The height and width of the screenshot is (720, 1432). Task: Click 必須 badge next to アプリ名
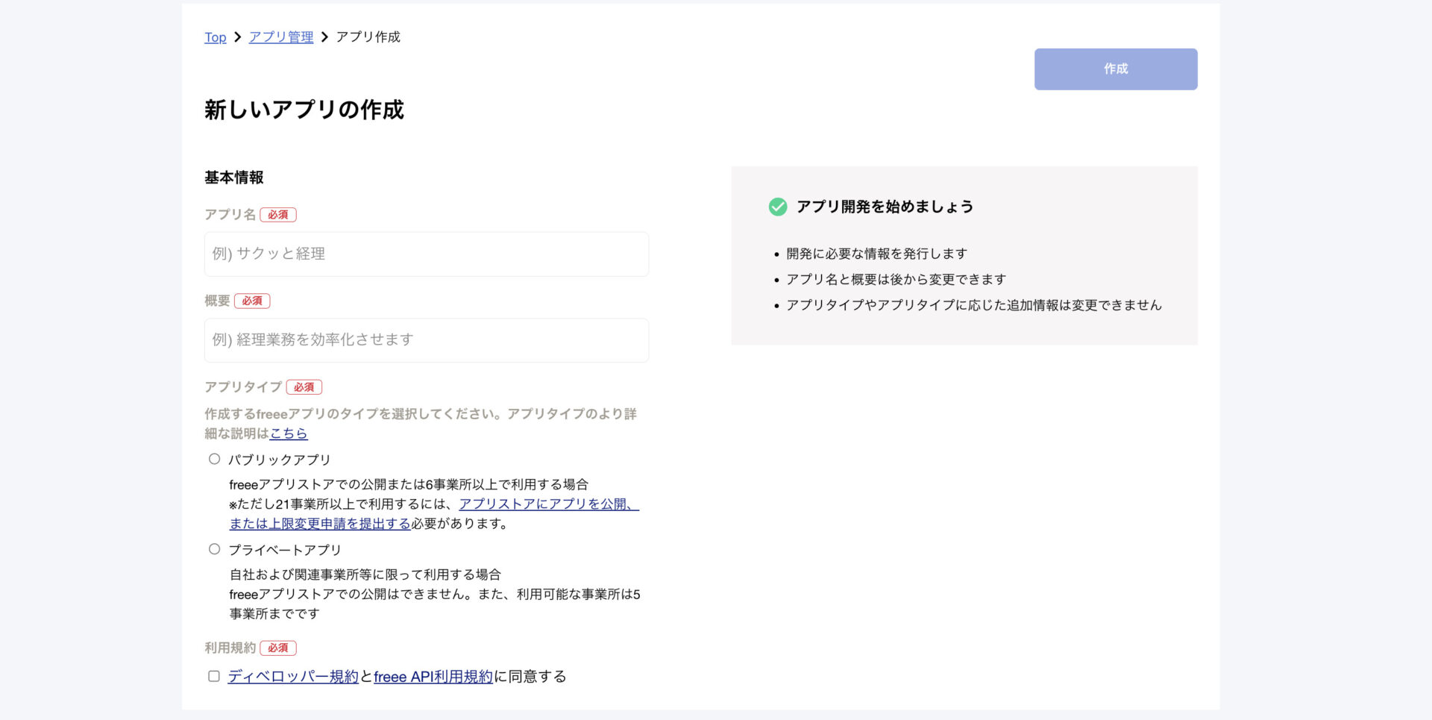coord(278,215)
